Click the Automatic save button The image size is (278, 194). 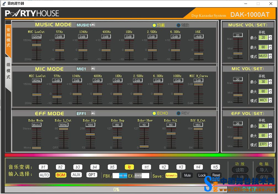(171, 176)
